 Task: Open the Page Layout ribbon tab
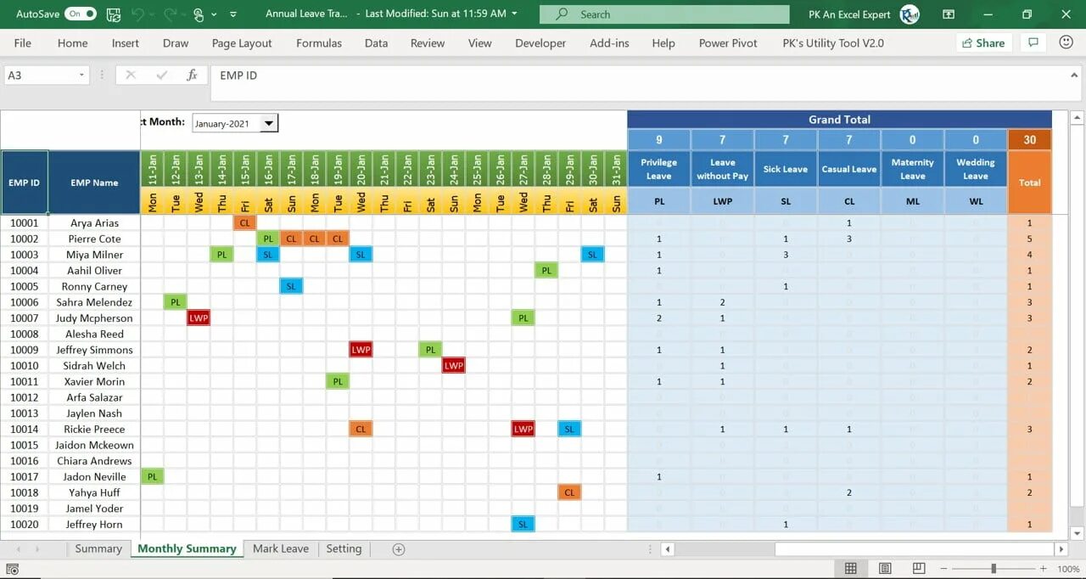coord(242,43)
